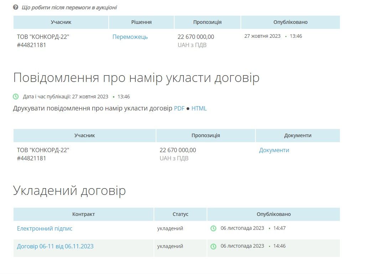Open the HTML version of the intent notice
This screenshot has width=383, height=274.
[x=199, y=108]
